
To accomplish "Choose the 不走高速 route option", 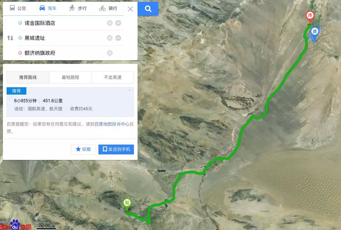I will click(x=113, y=77).
